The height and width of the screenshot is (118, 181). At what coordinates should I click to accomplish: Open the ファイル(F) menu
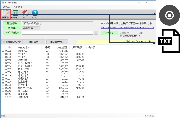(x=7, y=7)
